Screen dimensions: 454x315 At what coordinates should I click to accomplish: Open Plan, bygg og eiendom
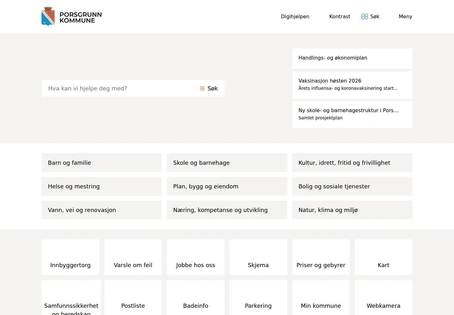pyautogui.click(x=227, y=186)
